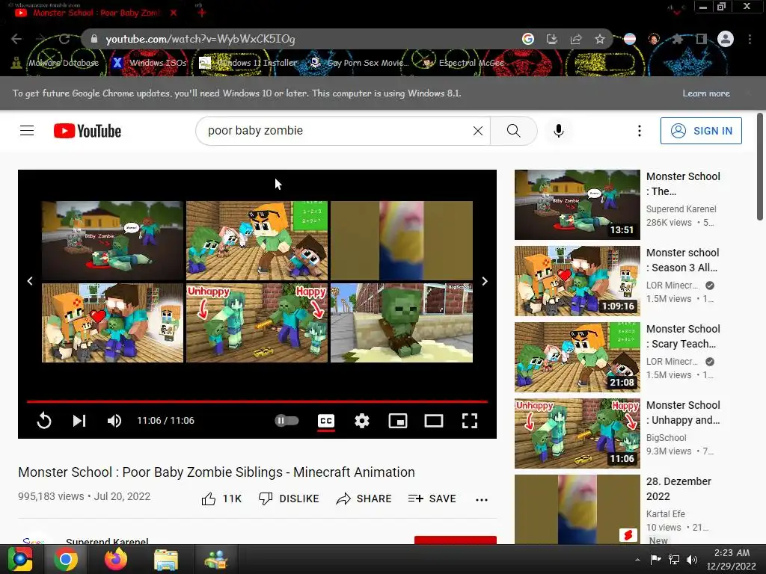Click end-screen thumbnail of zombie on sand
Viewport: 766px width, 574px height.
(402, 323)
